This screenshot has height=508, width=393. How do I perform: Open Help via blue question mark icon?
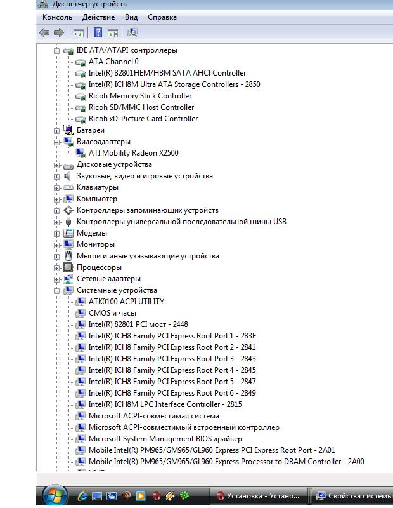[x=98, y=32]
